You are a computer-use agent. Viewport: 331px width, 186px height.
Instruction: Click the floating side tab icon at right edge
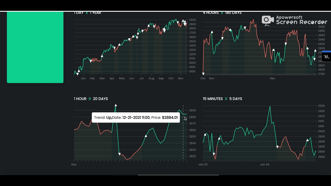coord(327,57)
